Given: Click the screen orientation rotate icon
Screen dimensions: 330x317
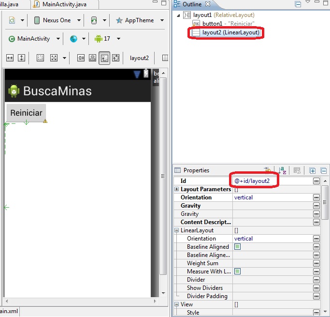Looking at the screenshot, I should point(94,20).
